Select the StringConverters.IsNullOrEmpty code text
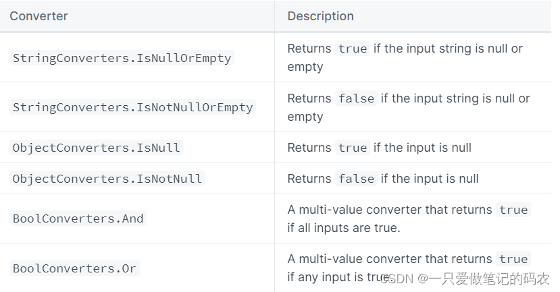The width and height of the screenshot is (560, 292). 122,58
